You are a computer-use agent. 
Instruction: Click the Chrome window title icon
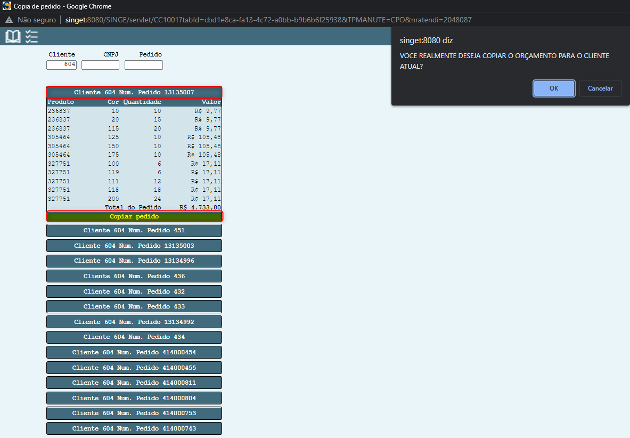point(7,6)
